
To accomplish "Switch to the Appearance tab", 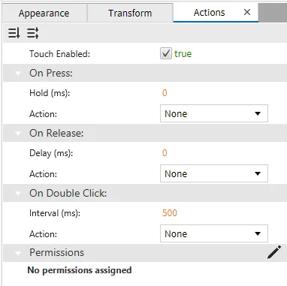I will click(44, 13).
